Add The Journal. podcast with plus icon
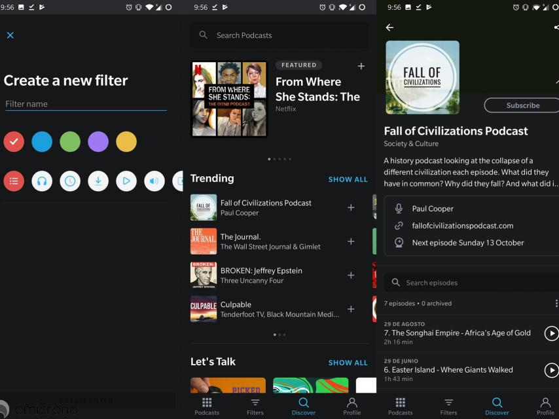Viewport: 559px width, 419px height. 351,242
